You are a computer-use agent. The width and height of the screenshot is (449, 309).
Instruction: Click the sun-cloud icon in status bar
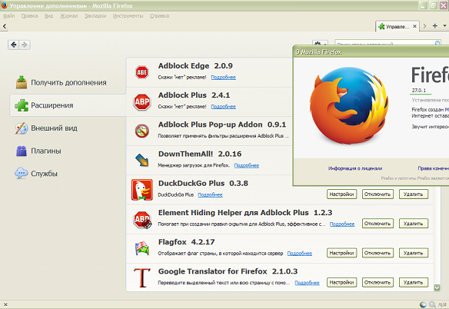point(423,304)
